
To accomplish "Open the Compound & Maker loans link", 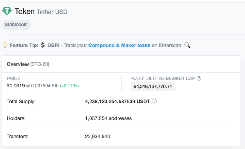I will 119,45.
